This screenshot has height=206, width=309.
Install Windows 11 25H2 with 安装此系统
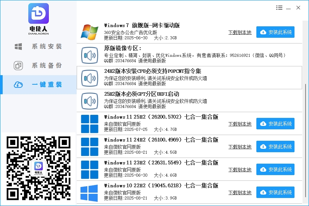(x=275, y=124)
